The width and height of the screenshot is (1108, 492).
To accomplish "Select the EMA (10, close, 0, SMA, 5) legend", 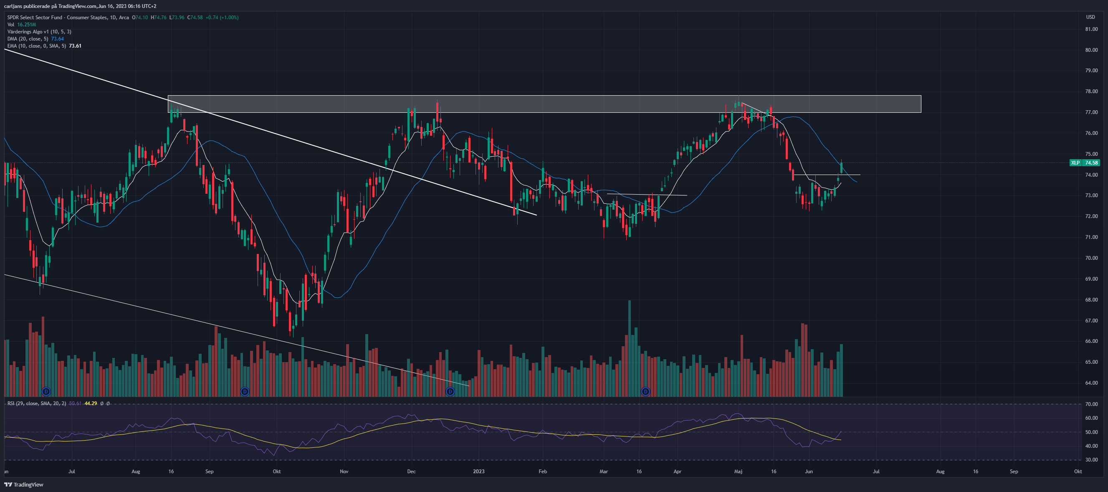I will [x=44, y=46].
